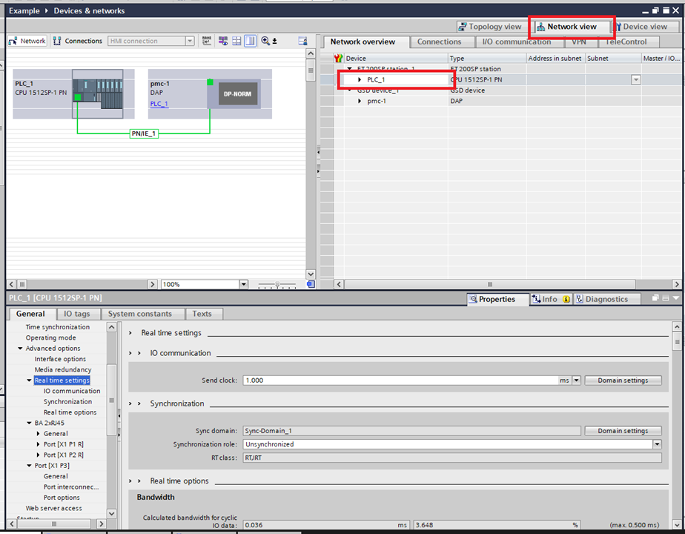Click the Domain settings button for Sync domain
685x534 pixels.
tap(623, 430)
